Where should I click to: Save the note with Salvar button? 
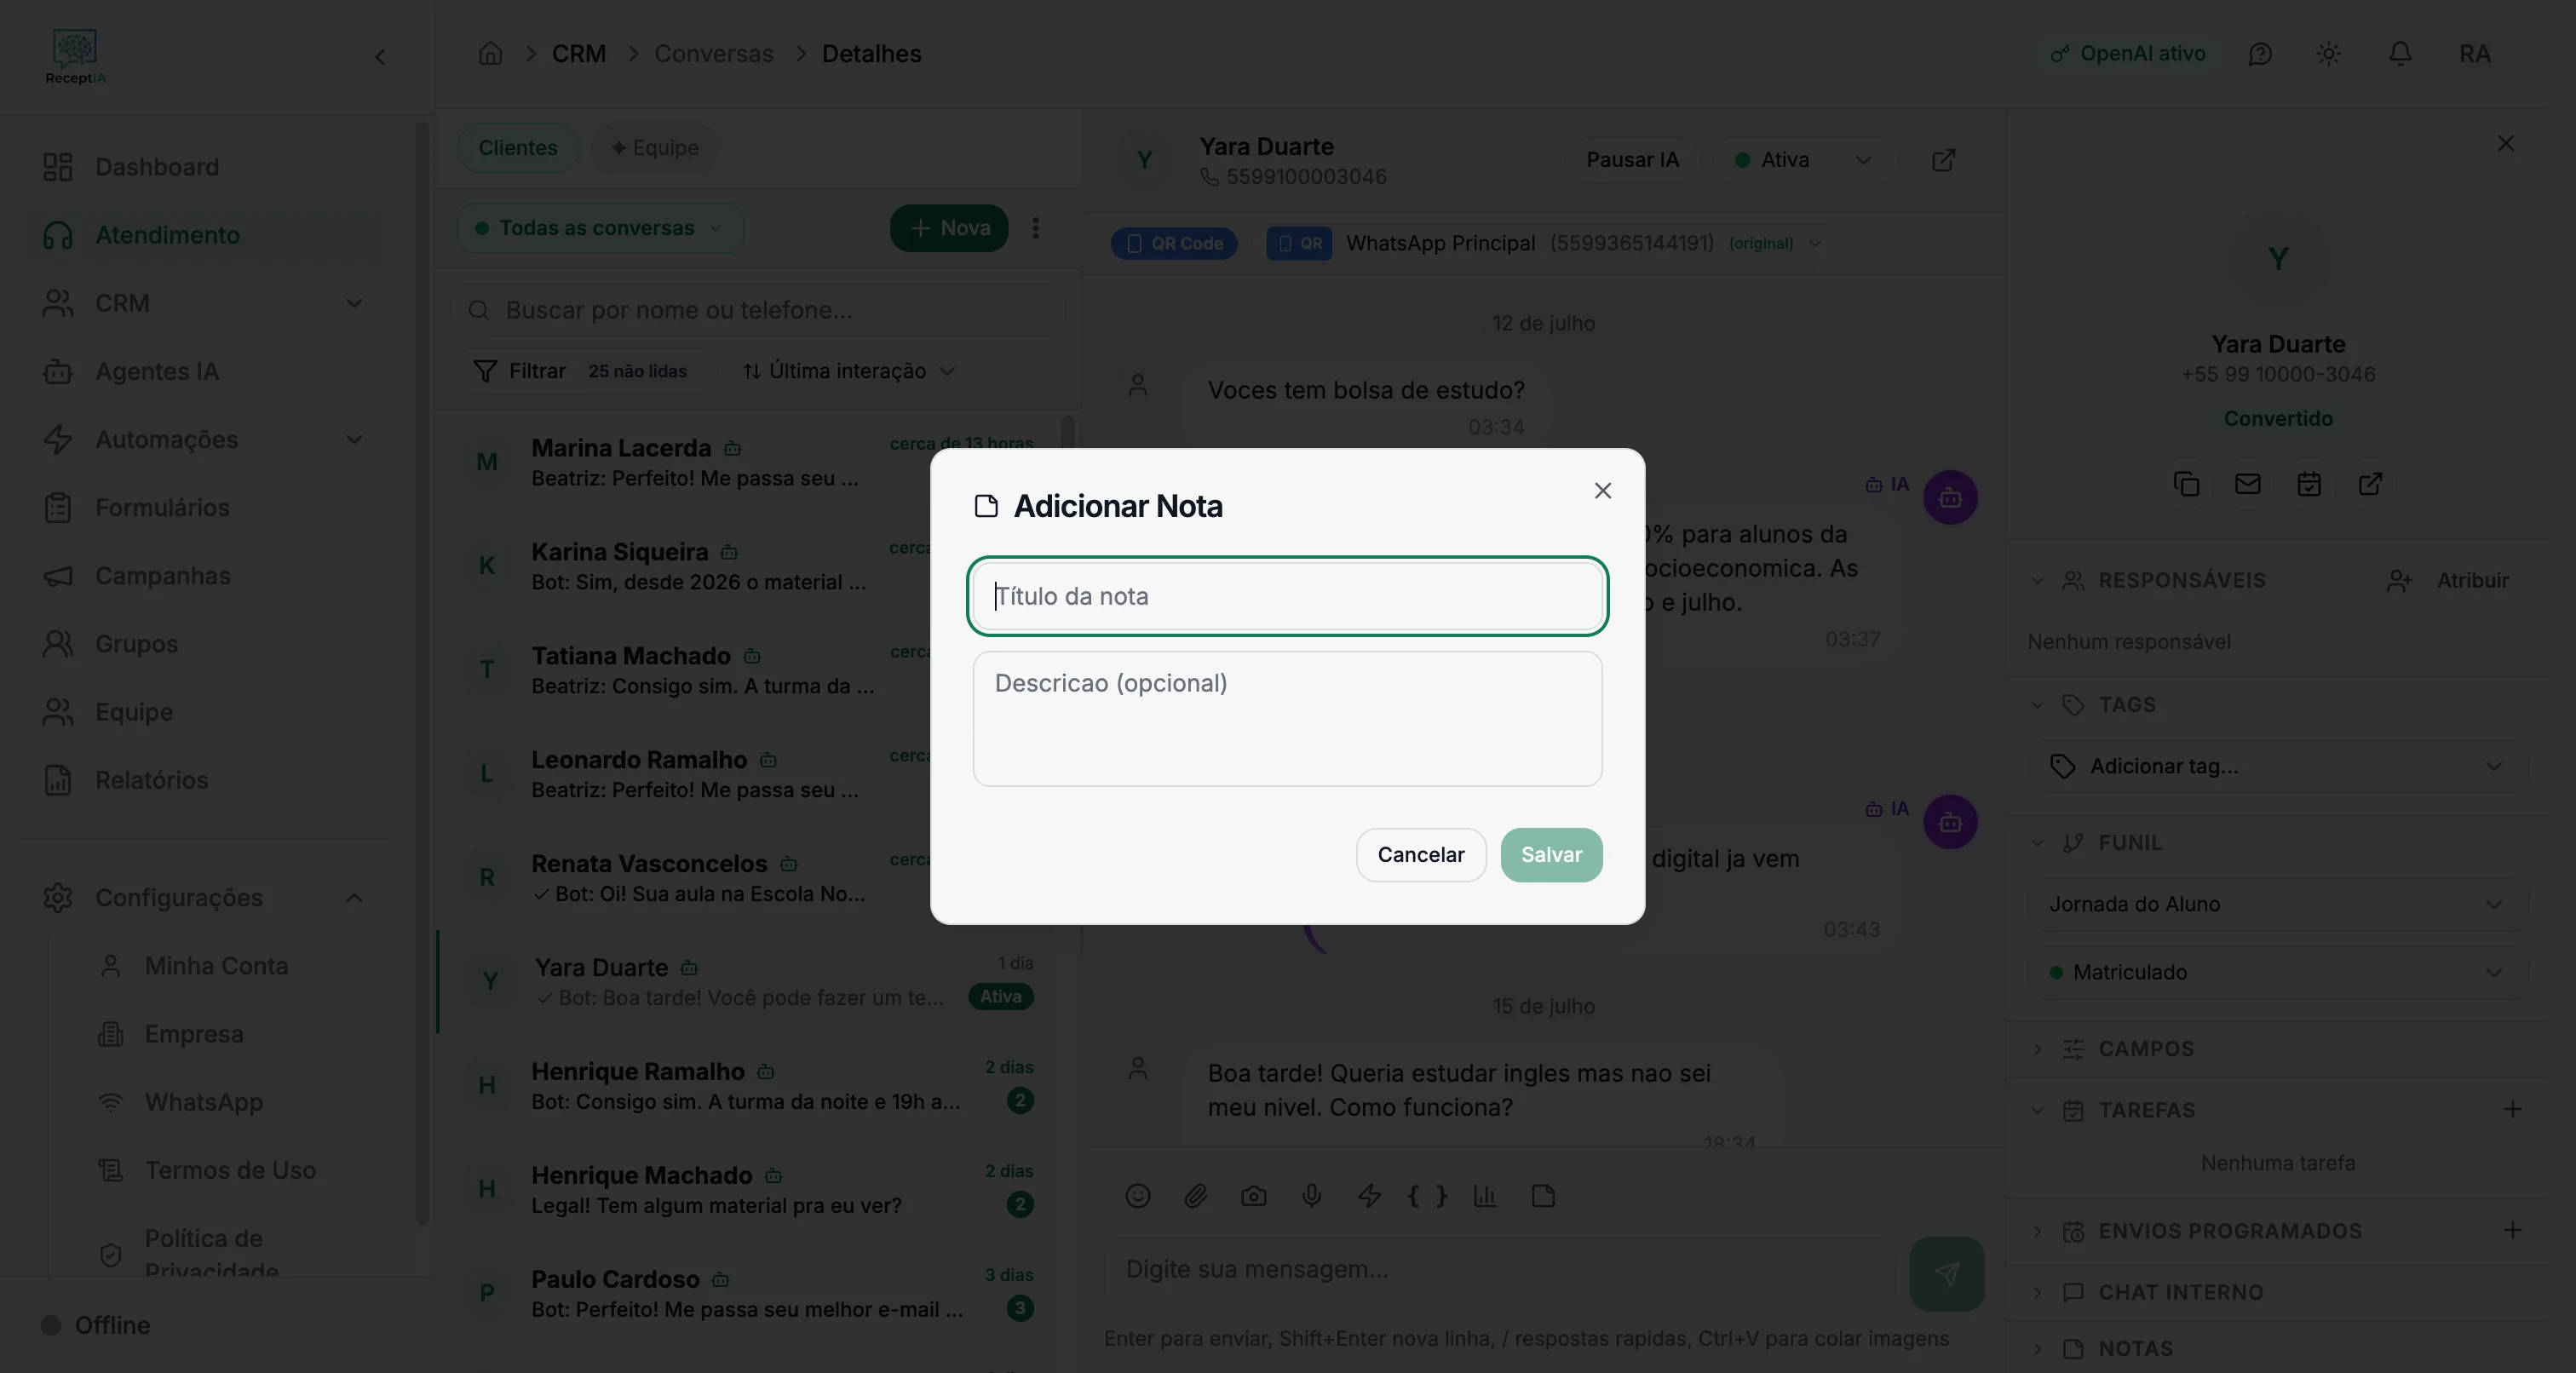click(1551, 854)
